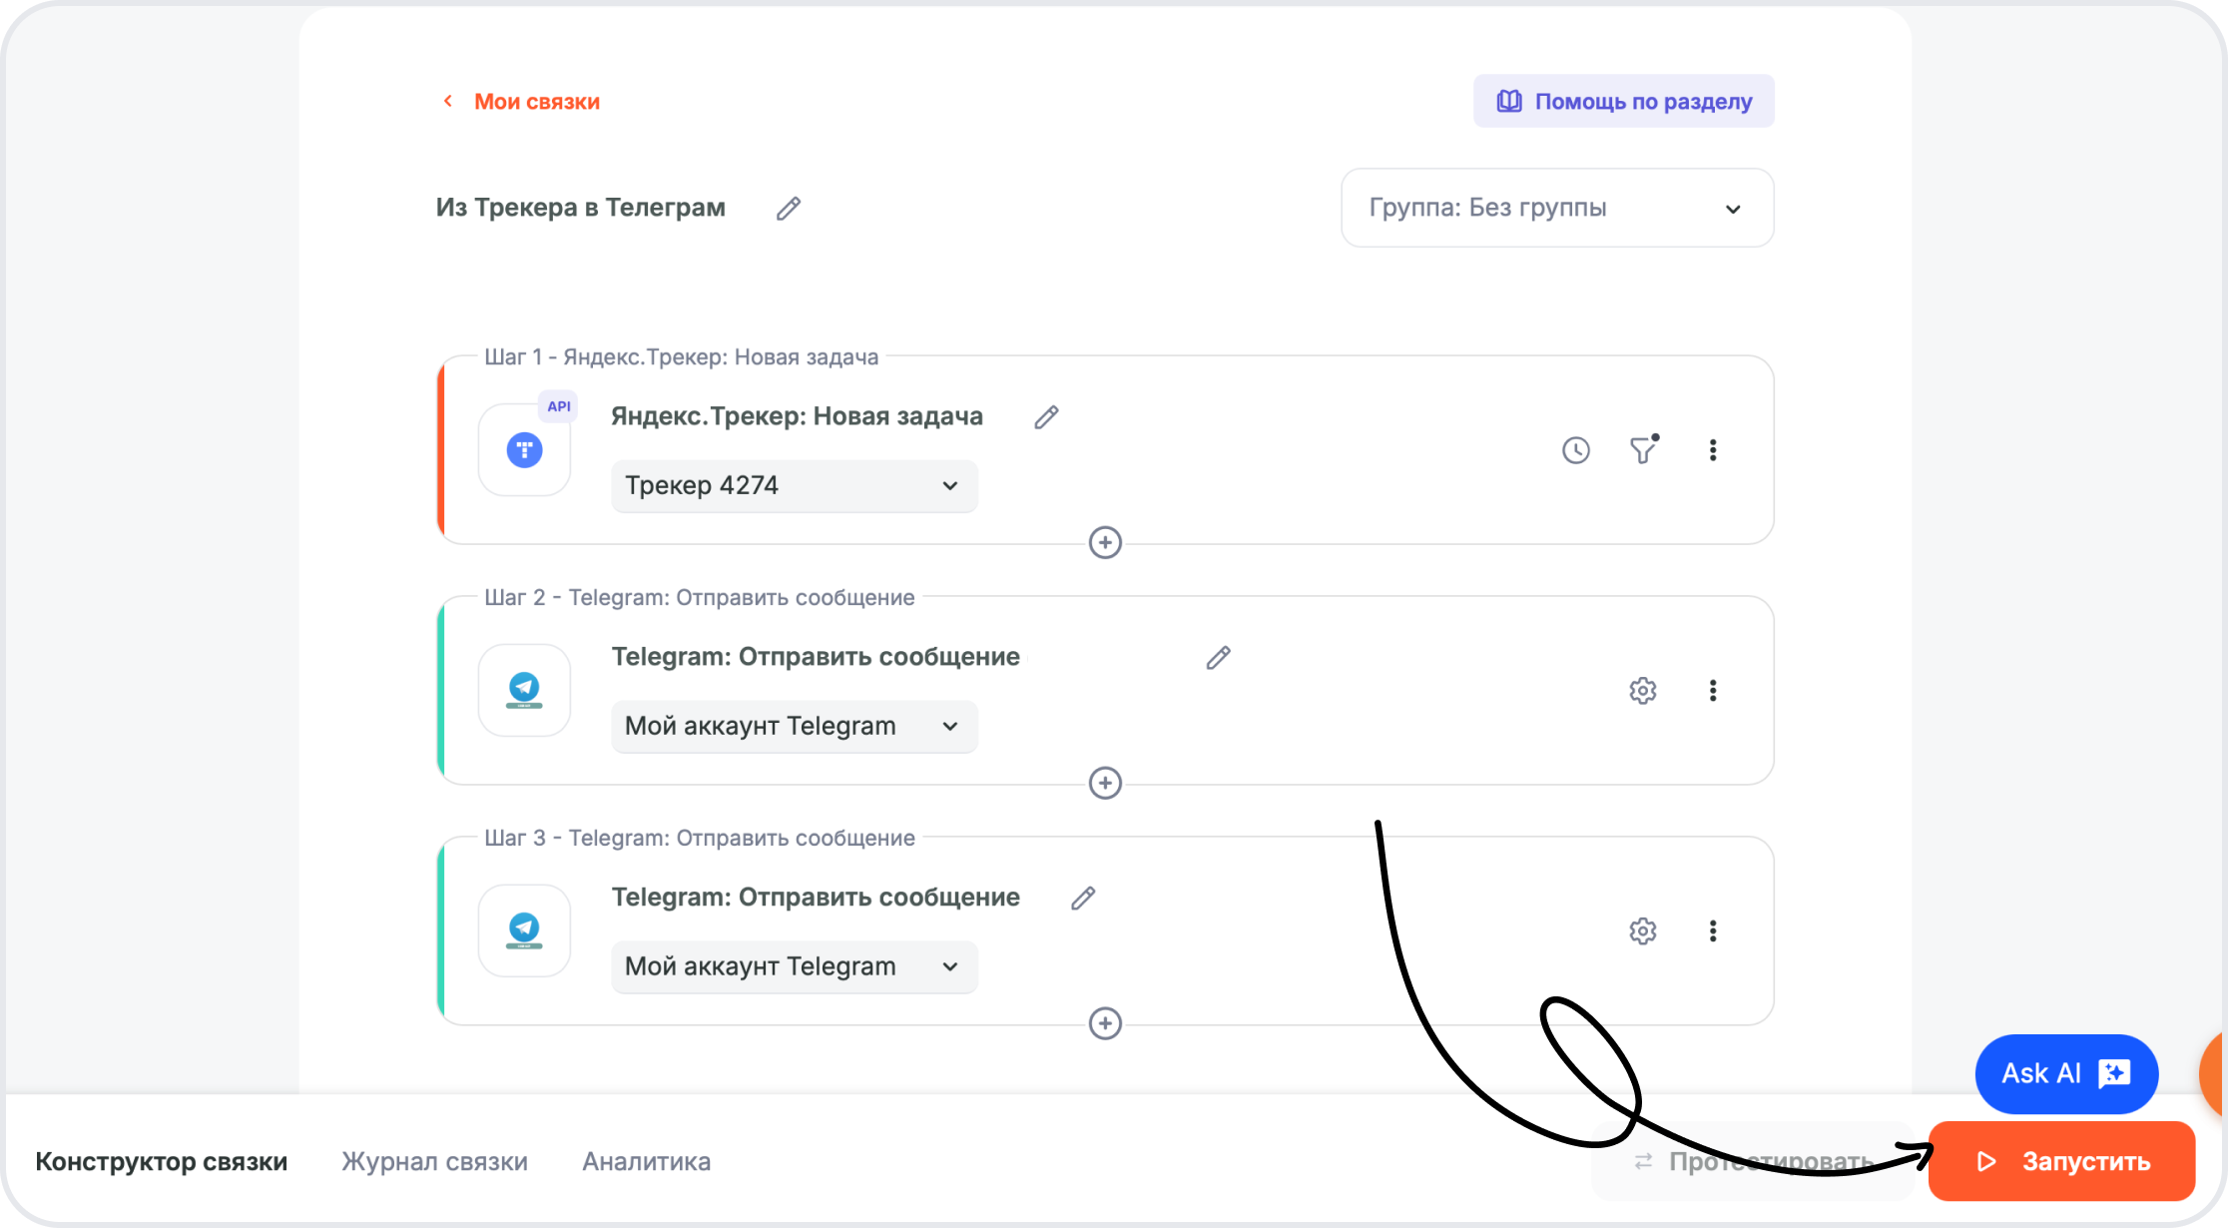Open gear settings for Step 3 Telegram

[1643, 931]
